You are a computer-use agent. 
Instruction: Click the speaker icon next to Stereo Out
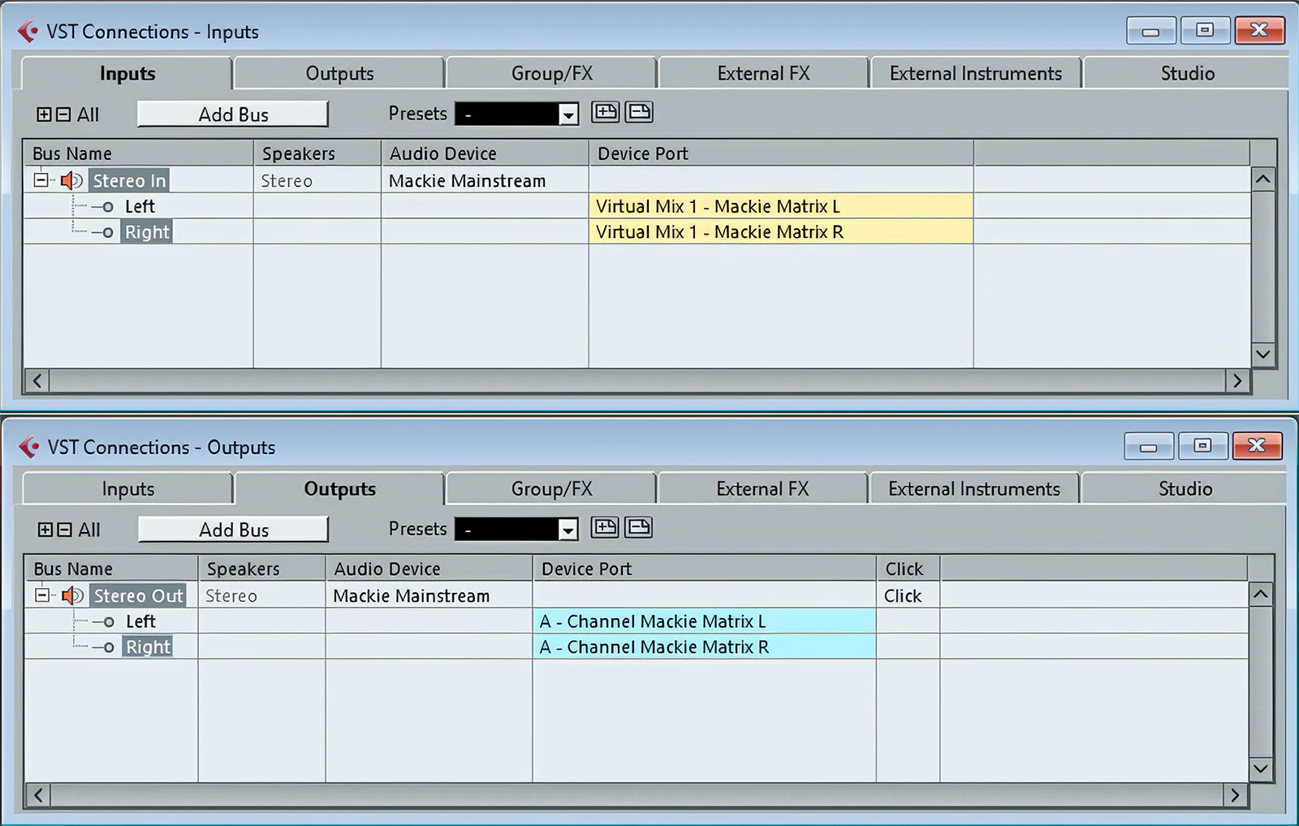[x=72, y=595]
